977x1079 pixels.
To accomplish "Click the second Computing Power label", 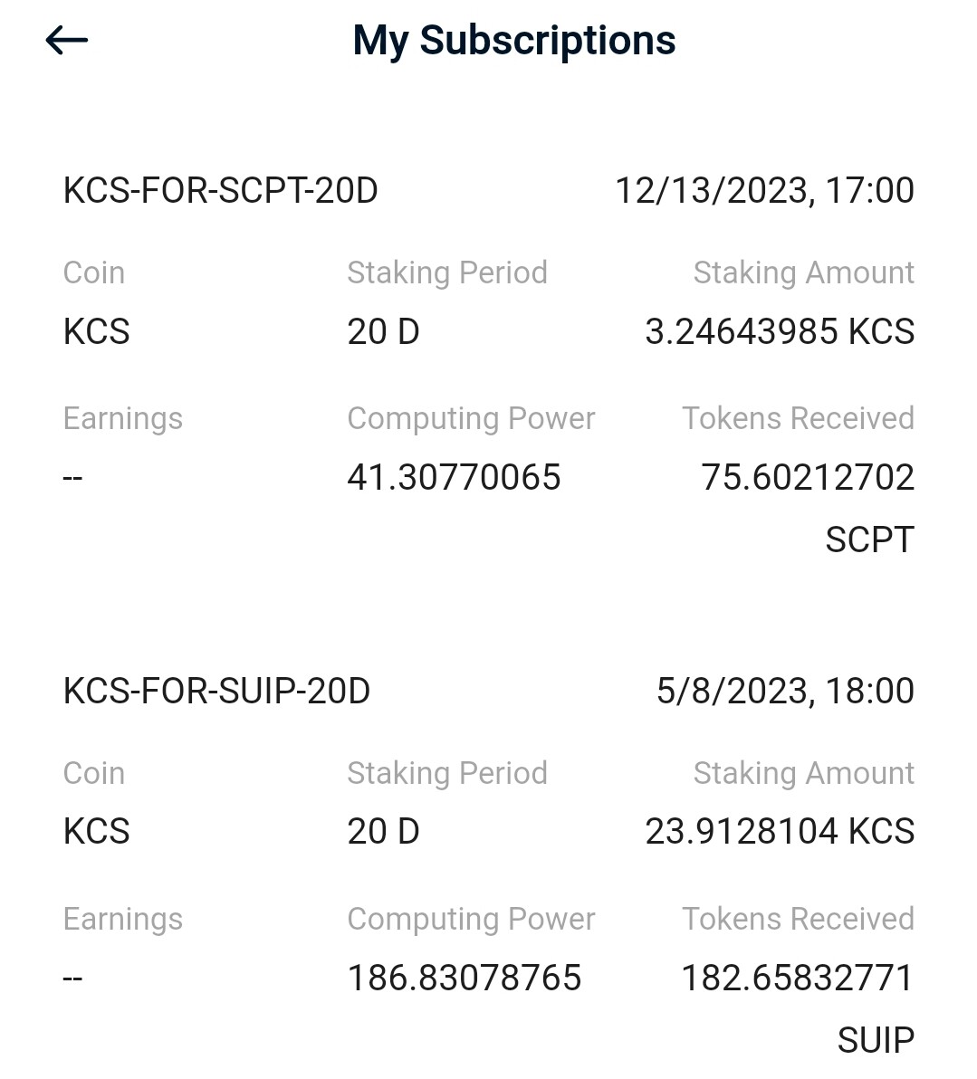I will [x=471, y=920].
